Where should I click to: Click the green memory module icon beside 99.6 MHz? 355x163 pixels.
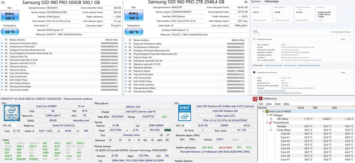coord(167,130)
